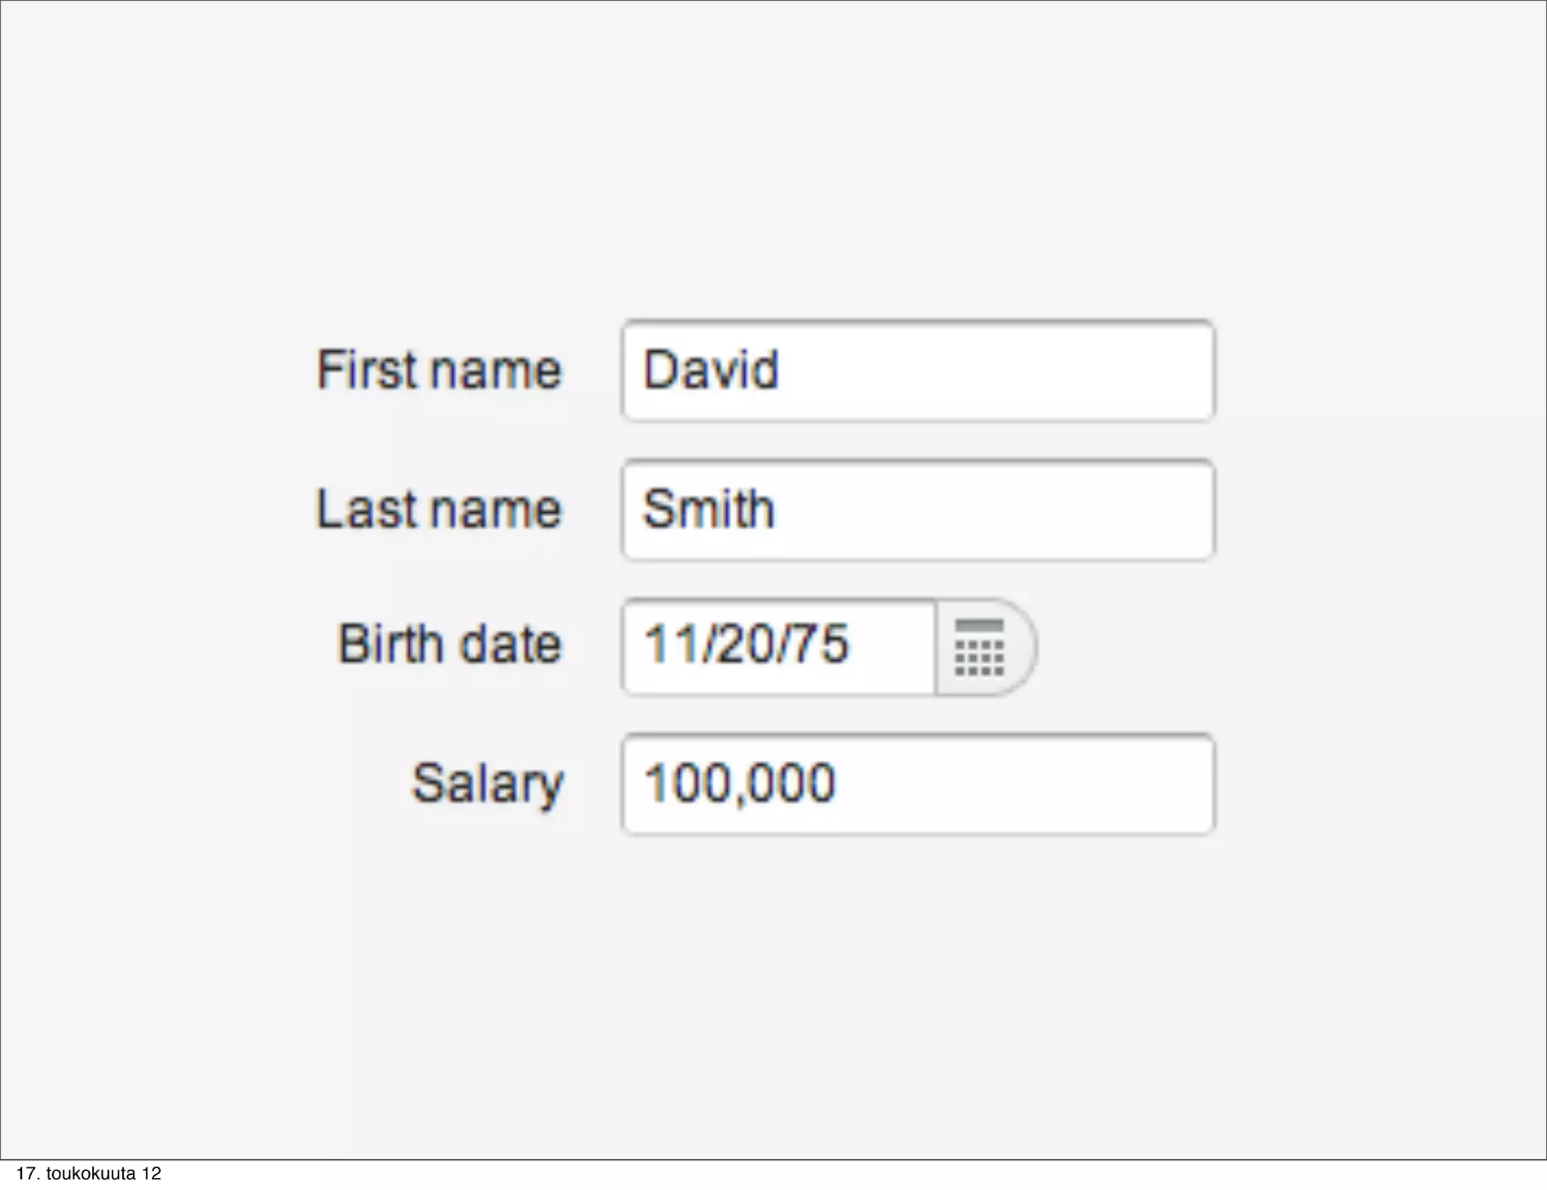Click the "Last name" label
The image size is (1547, 1190).
point(439,509)
